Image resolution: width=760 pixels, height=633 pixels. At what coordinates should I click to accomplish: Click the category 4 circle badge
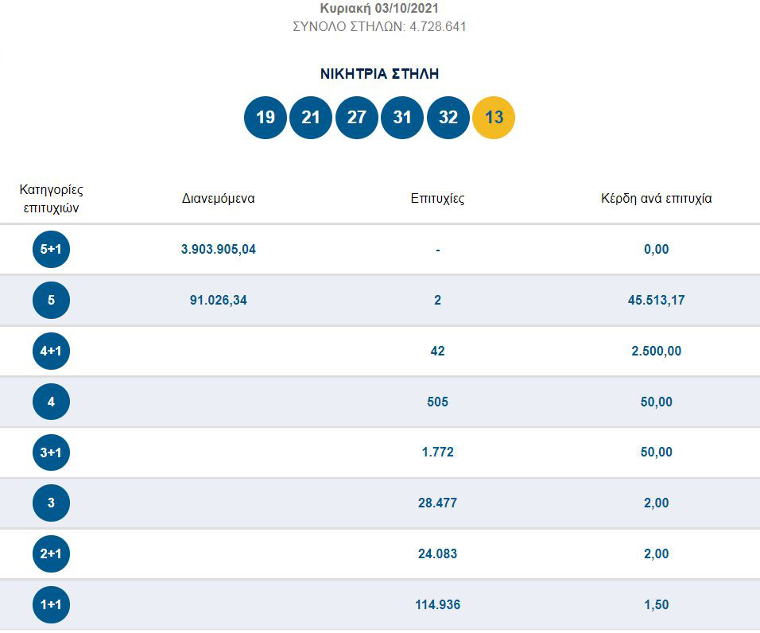(x=51, y=402)
